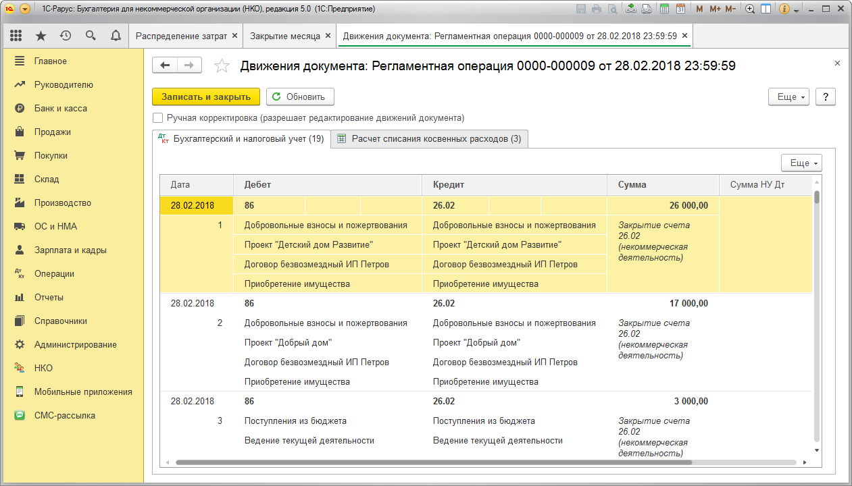This screenshot has height=486, width=852.
Task: Click the notifications bell icon
Action: point(116,36)
